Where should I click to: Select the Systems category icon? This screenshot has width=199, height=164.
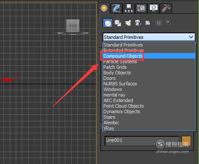[x=169, y=23]
